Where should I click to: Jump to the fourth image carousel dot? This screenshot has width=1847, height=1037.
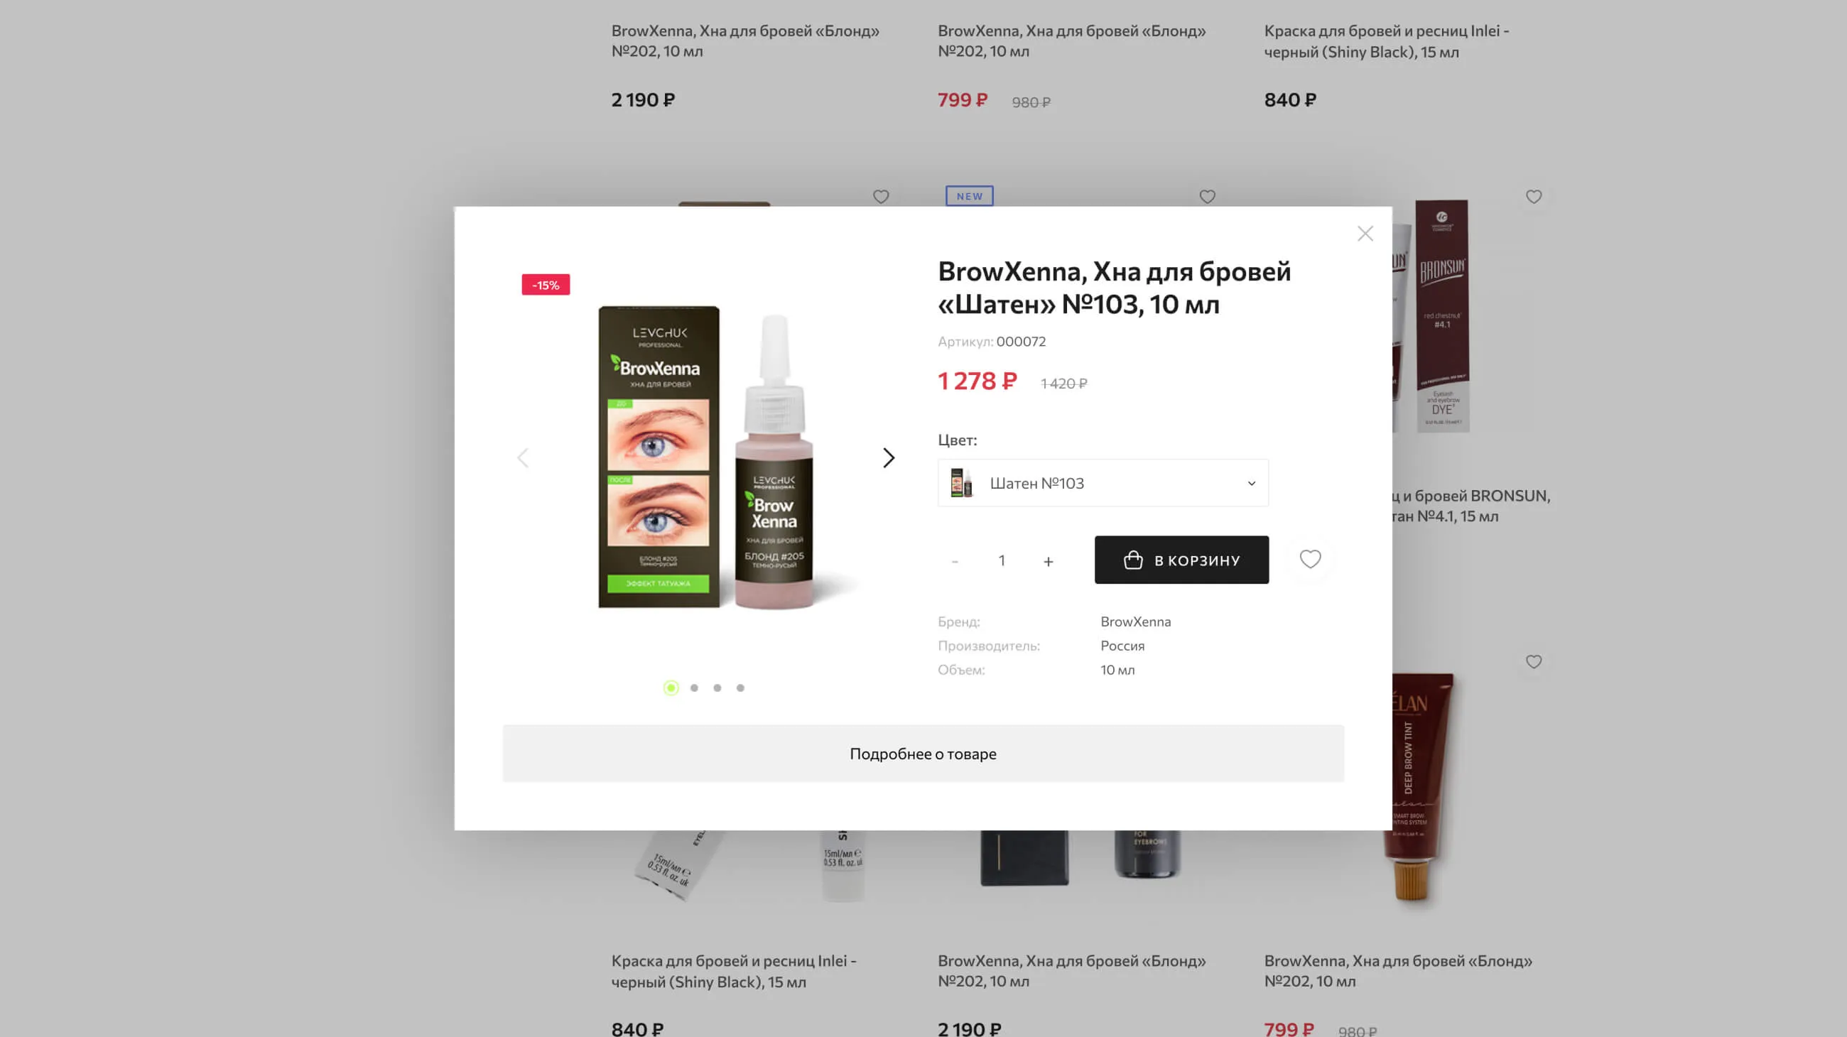pyautogui.click(x=741, y=688)
